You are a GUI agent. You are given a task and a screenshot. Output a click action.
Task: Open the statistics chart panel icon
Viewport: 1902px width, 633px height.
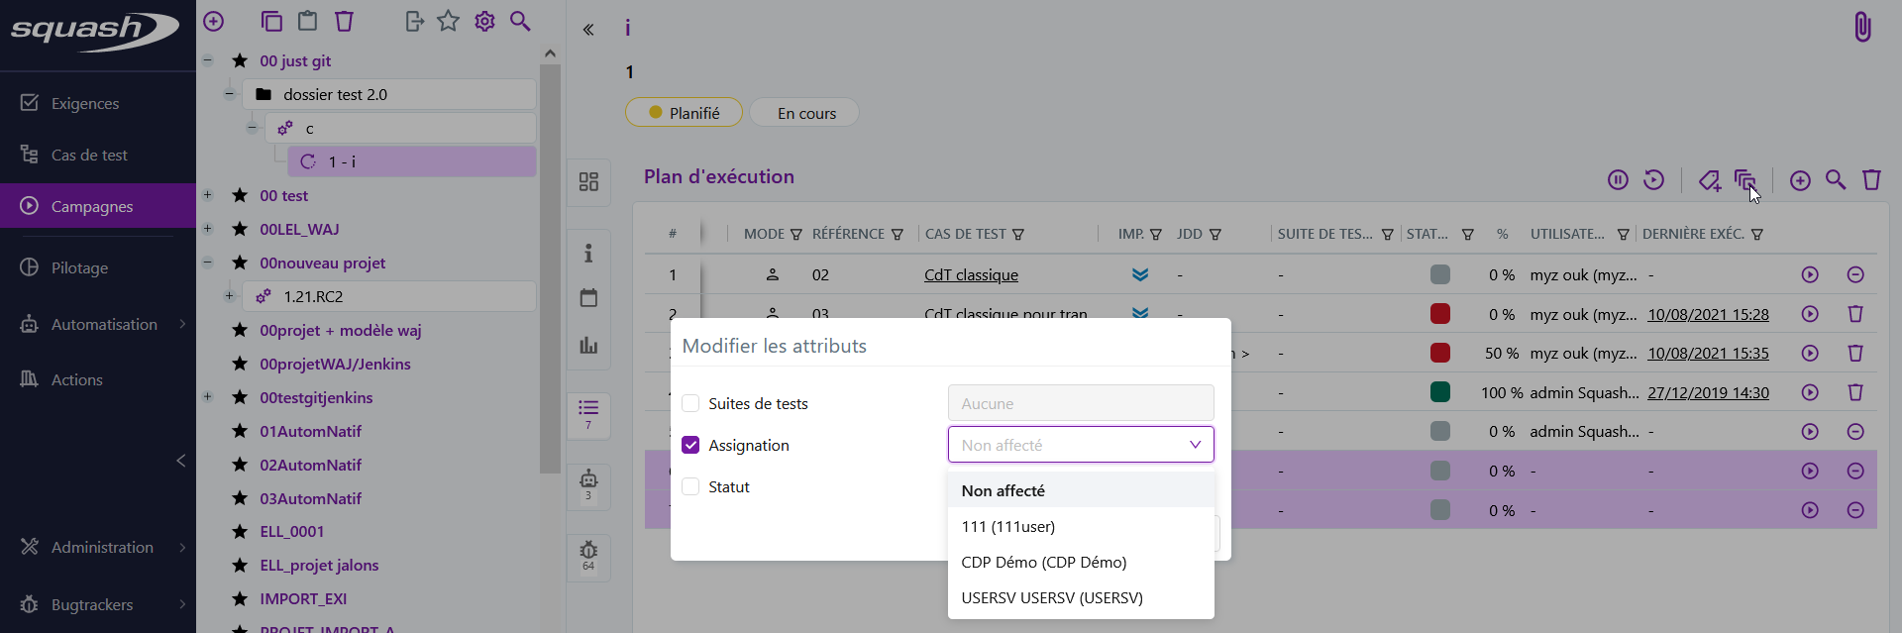point(588,346)
